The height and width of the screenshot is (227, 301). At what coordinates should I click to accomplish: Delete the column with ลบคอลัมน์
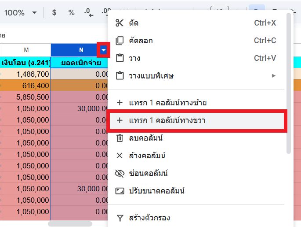tap(196, 138)
